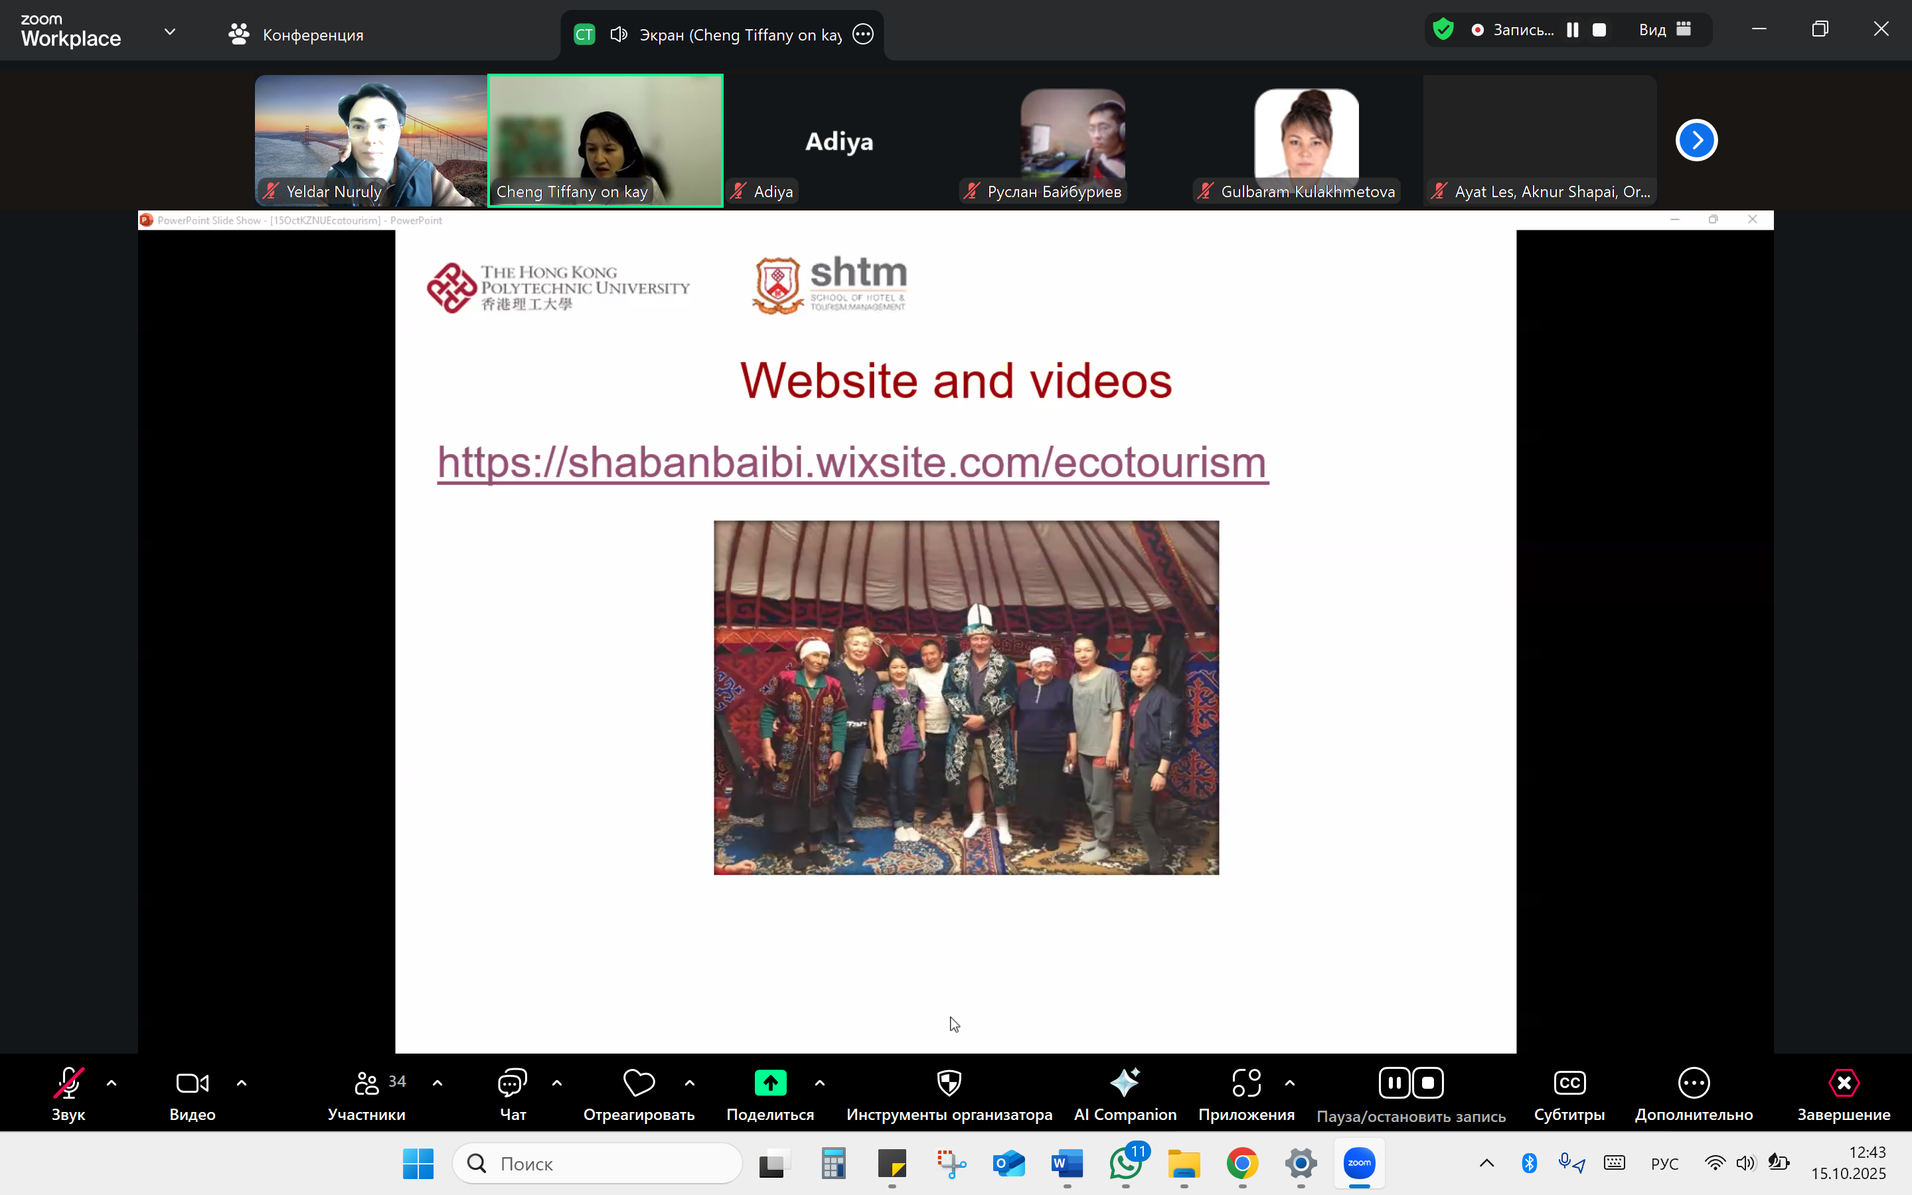Viewport: 1912px width, 1195px height.
Task: Open the Zoom Workplace dropdown chevron
Action: [x=169, y=32]
